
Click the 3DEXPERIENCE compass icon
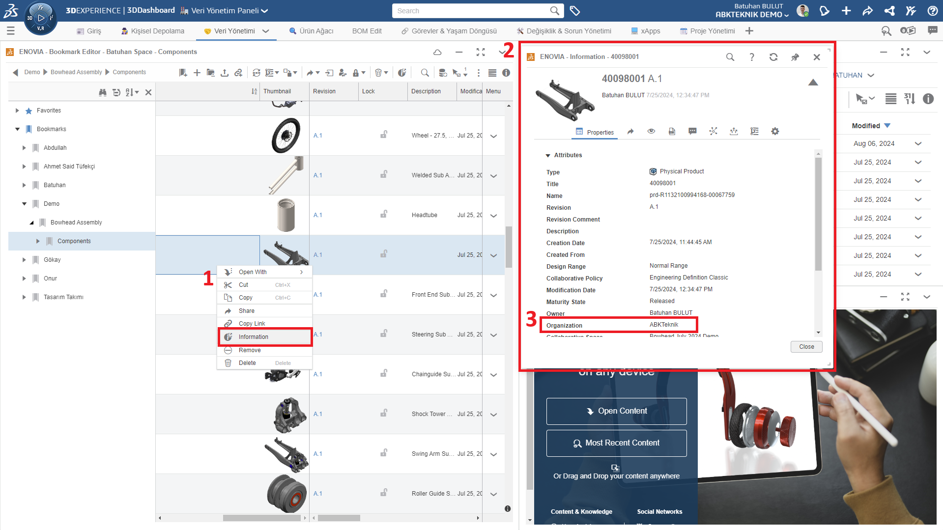41,18
